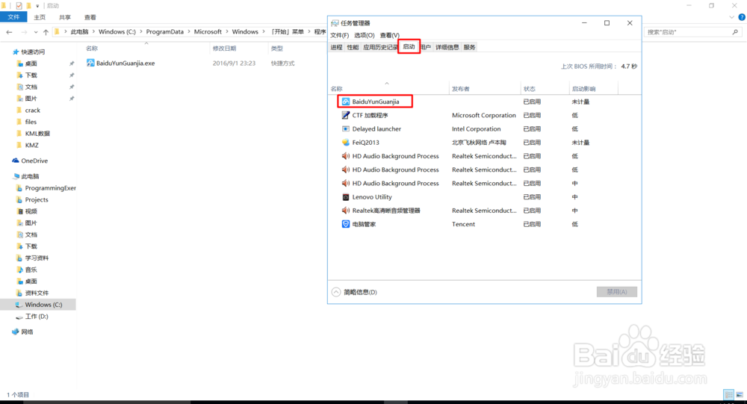Sort Explorer files by 修改日期 column
Viewport: 747px width, 404px height.
[238, 48]
